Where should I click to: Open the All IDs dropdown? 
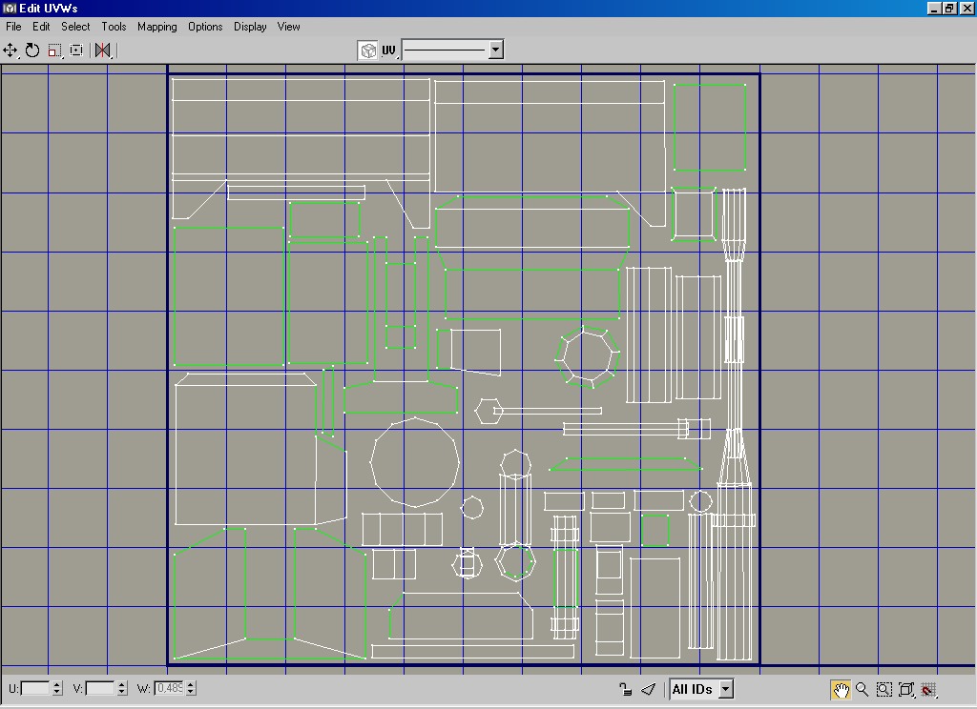click(x=725, y=689)
